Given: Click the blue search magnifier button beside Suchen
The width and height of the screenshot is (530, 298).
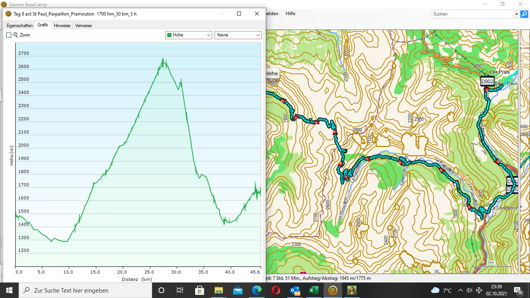Looking at the screenshot, I should (x=524, y=14).
